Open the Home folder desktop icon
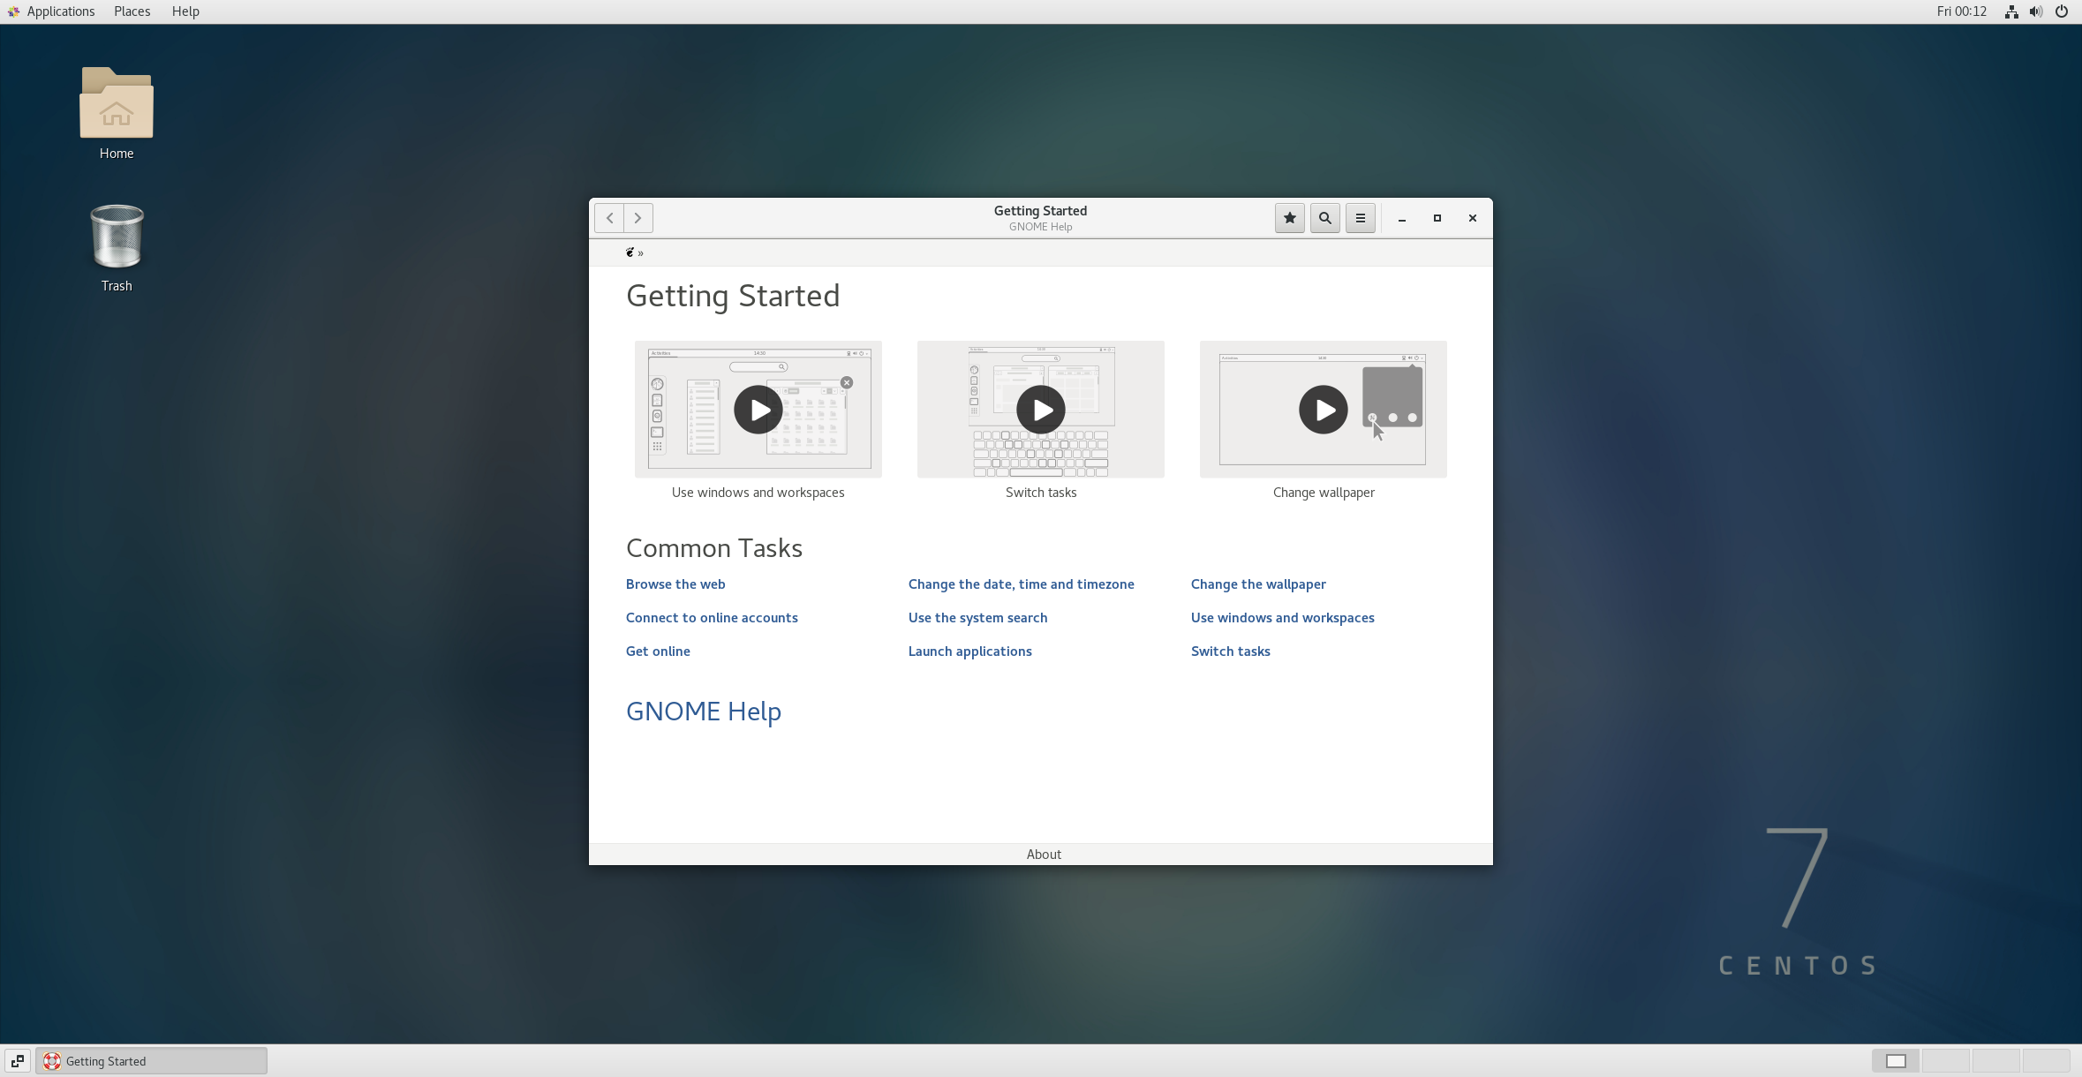 click(117, 113)
